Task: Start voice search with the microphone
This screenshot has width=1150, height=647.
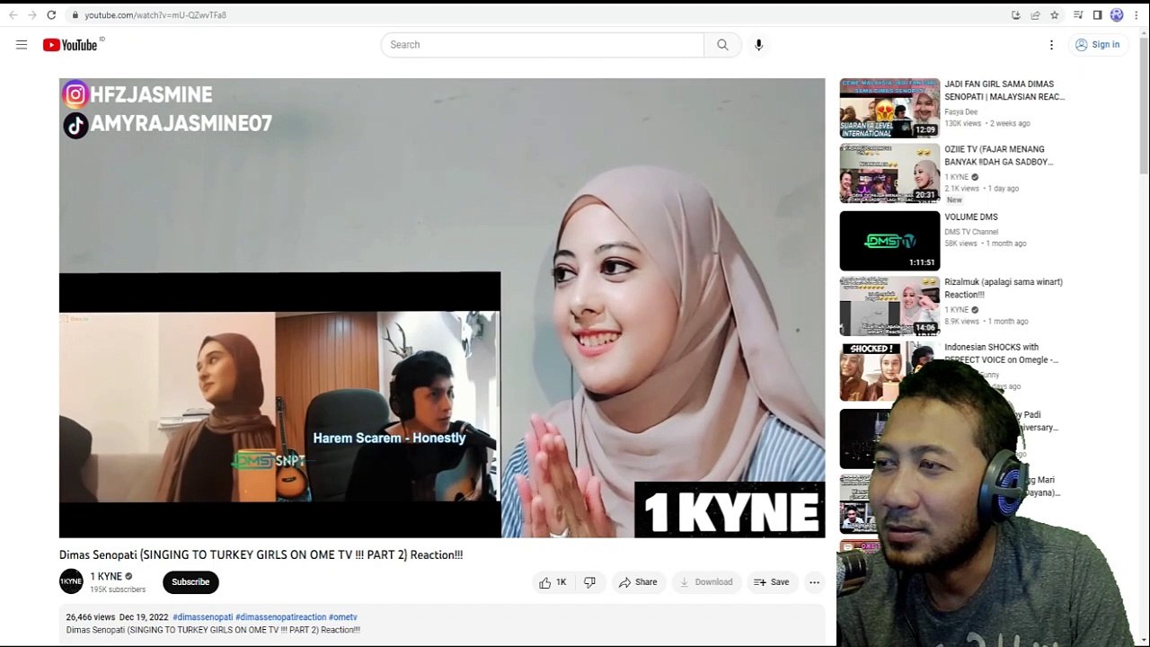Action: 758,45
